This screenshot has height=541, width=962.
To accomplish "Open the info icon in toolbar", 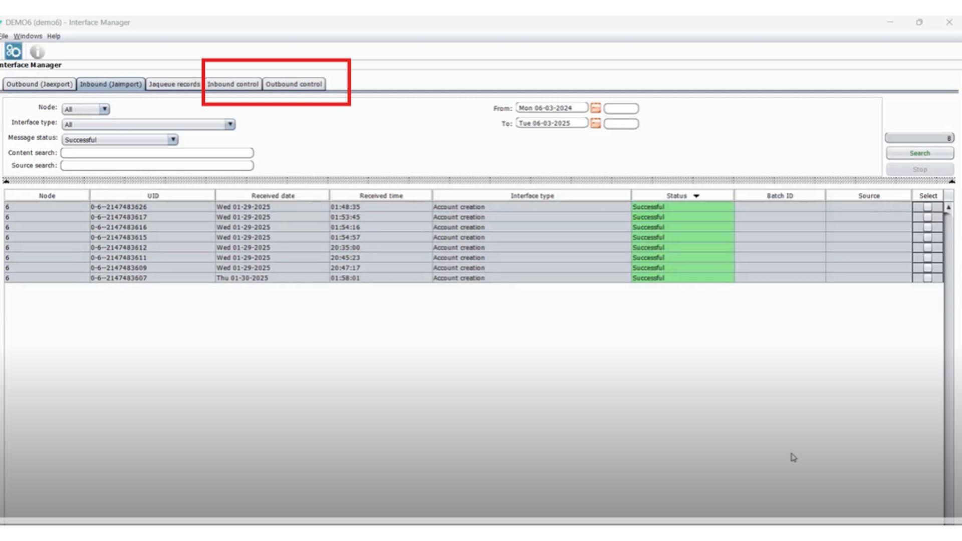I will click(x=37, y=52).
